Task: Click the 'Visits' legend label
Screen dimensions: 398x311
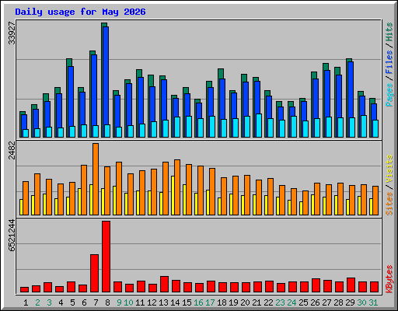Action: (389, 169)
